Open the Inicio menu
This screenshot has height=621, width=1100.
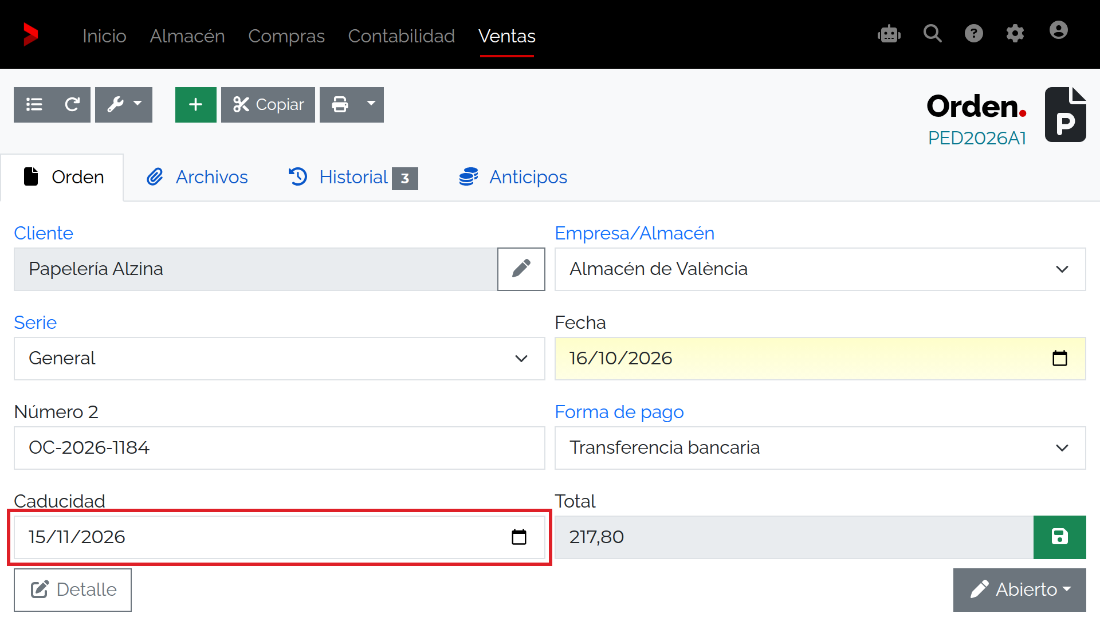pyautogui.click(x=104, y=36)
